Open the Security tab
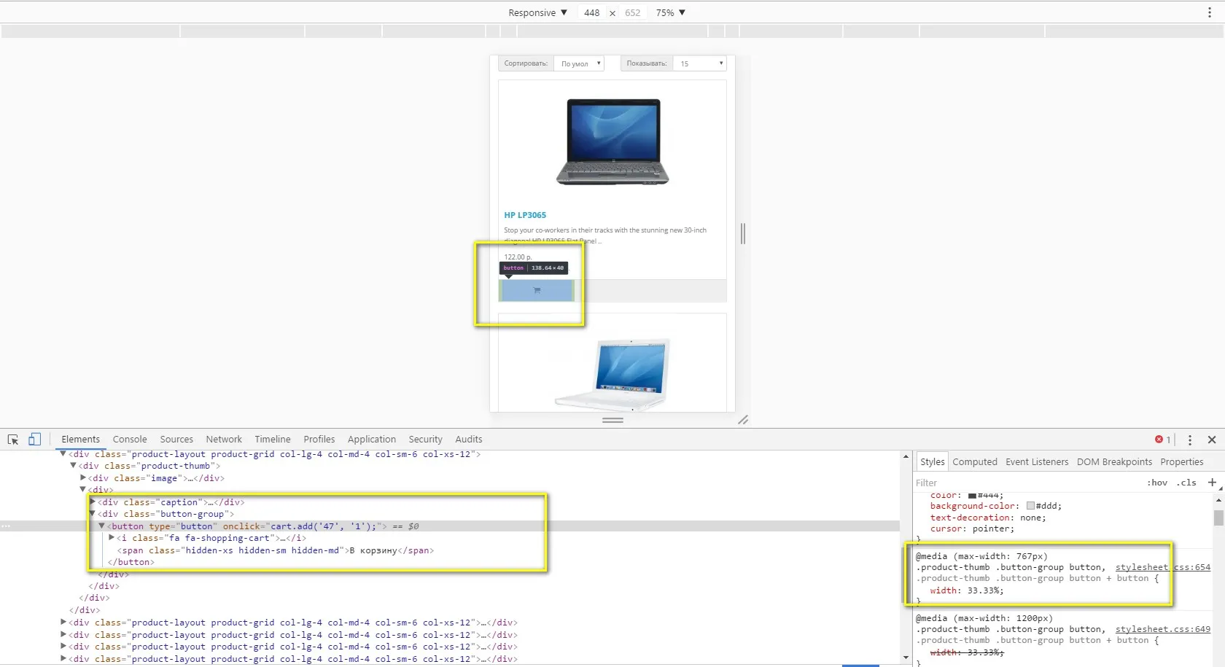This screenshot has width=1225, height=667. (426, 440)
